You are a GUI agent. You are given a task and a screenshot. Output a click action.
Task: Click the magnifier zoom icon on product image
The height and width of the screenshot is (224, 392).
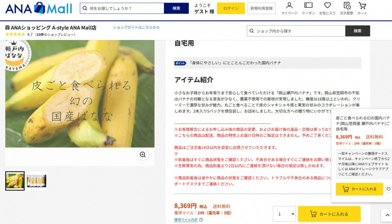(142, 155)
